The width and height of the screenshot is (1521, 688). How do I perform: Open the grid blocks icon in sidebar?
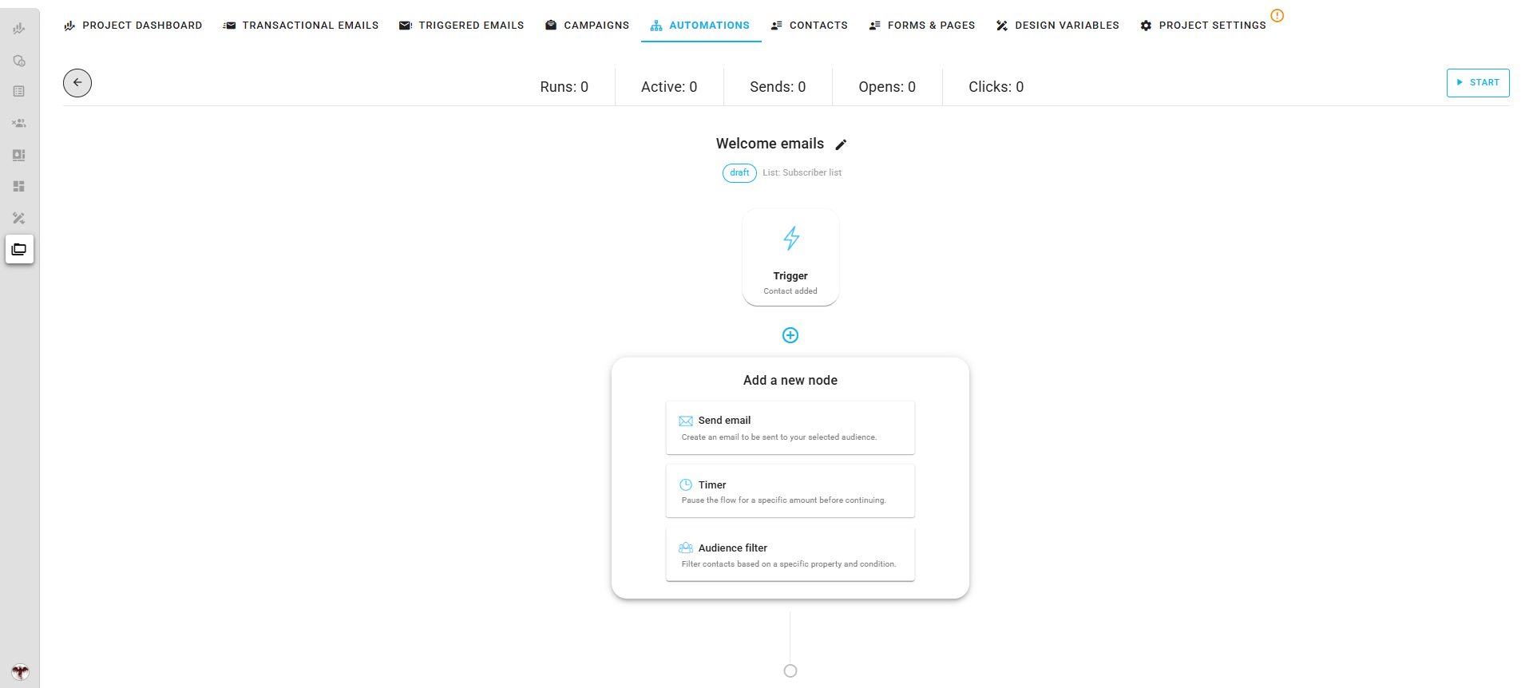[19, 186]
